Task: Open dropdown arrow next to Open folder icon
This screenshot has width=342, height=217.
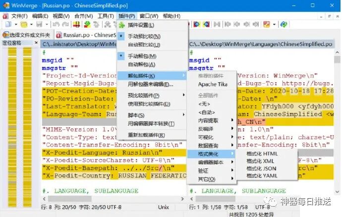Action: point(31,24)
